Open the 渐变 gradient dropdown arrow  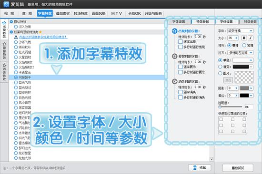click(x=251, y=67)
